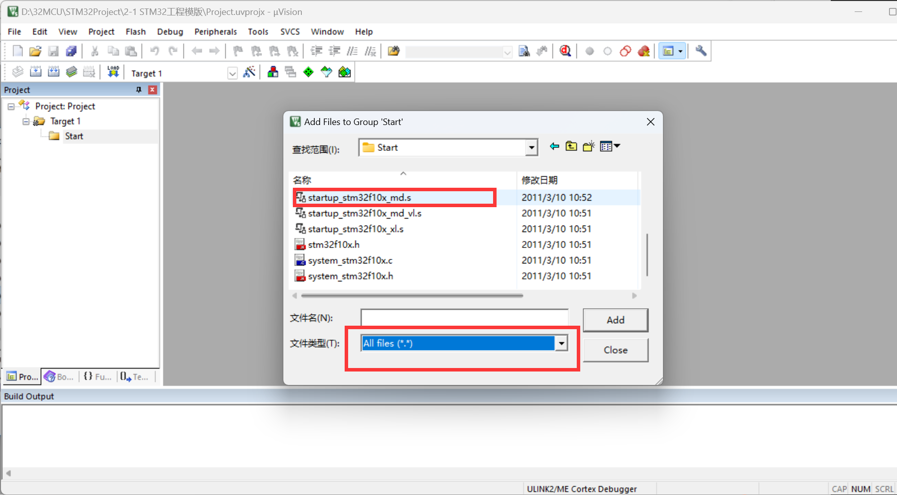Click the Indent selection icon
Image resolution: width=897 pixels, height=495 pixels.
point(316,51)
